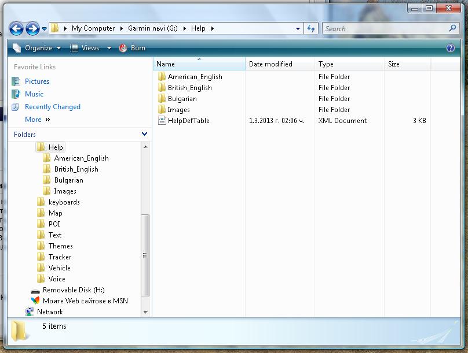468x353 pixels.
Task: Open the Help question mark icon
Action: tap(450, 49)
